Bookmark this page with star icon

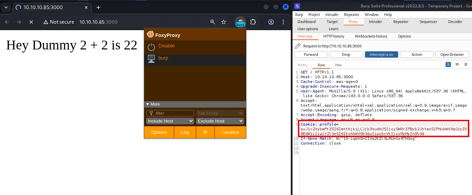[224, 22]
